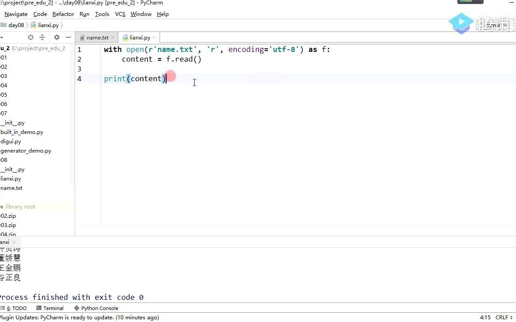516x322 pixels.
Task: Select name.txt in the project tree
Action: pyautogui.click(x=11, y=188)
